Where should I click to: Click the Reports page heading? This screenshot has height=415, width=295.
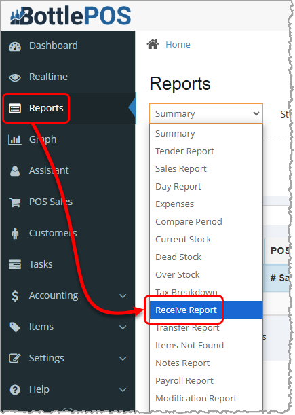[180, 84]
